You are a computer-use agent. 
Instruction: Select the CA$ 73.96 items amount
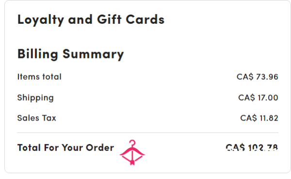(257, 77)
